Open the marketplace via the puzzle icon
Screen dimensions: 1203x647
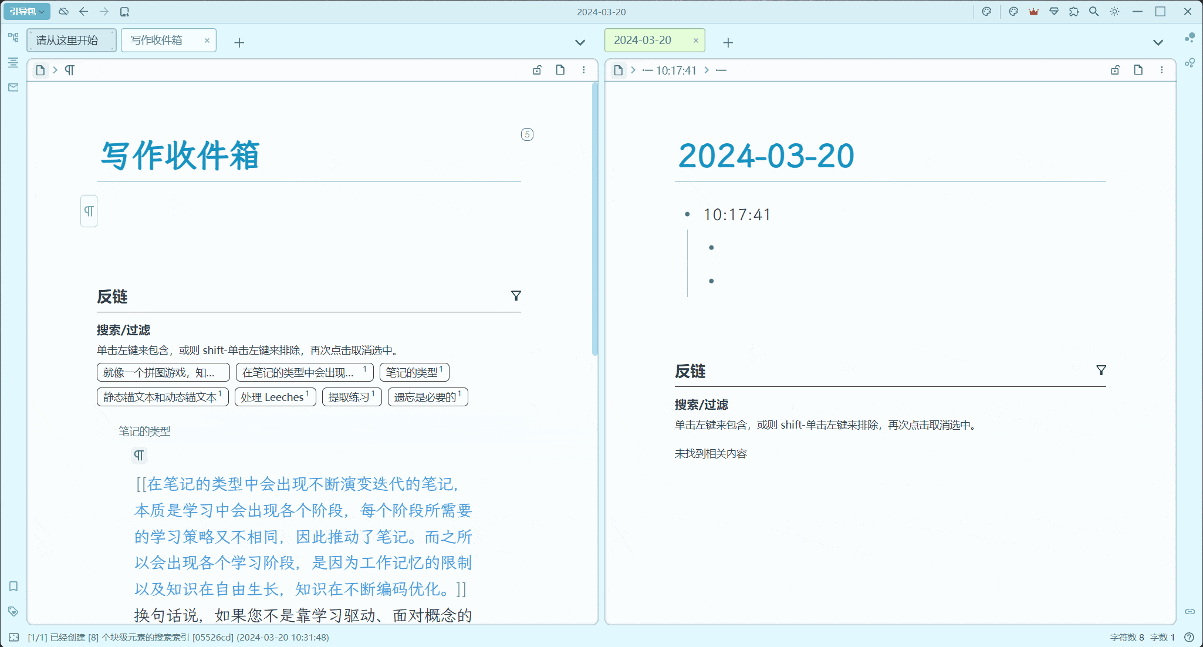(x=1074, y=11)
